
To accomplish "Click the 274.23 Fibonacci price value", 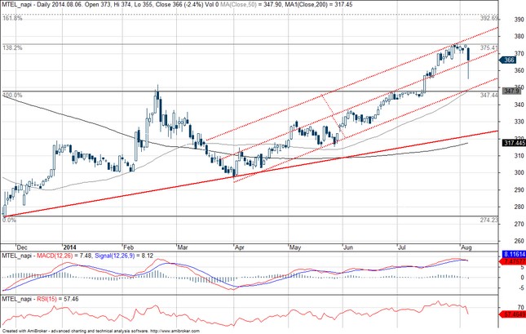I will click(x=488, y=220).
